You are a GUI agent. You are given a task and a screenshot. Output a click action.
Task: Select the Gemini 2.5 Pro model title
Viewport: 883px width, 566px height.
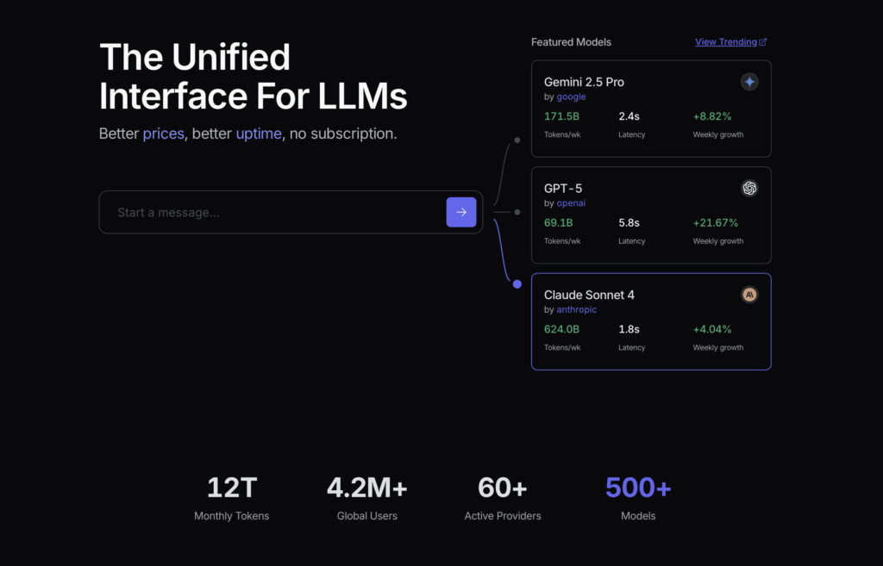click(x=584, y=82)
